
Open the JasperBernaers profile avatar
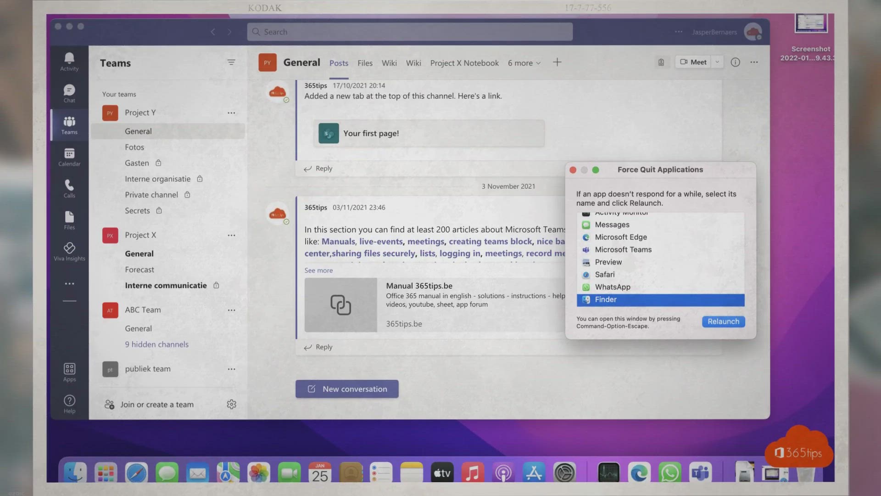pos(753,32)
